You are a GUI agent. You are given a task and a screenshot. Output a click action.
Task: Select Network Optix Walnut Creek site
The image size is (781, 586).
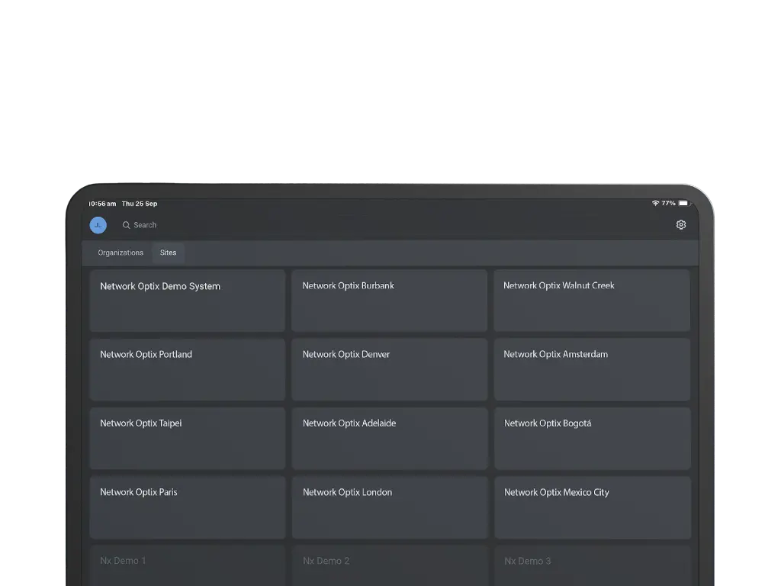[592, 301]
